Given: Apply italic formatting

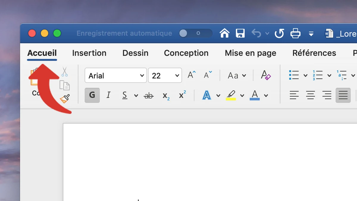Looking at the screenshot, I should coord(108,95).
